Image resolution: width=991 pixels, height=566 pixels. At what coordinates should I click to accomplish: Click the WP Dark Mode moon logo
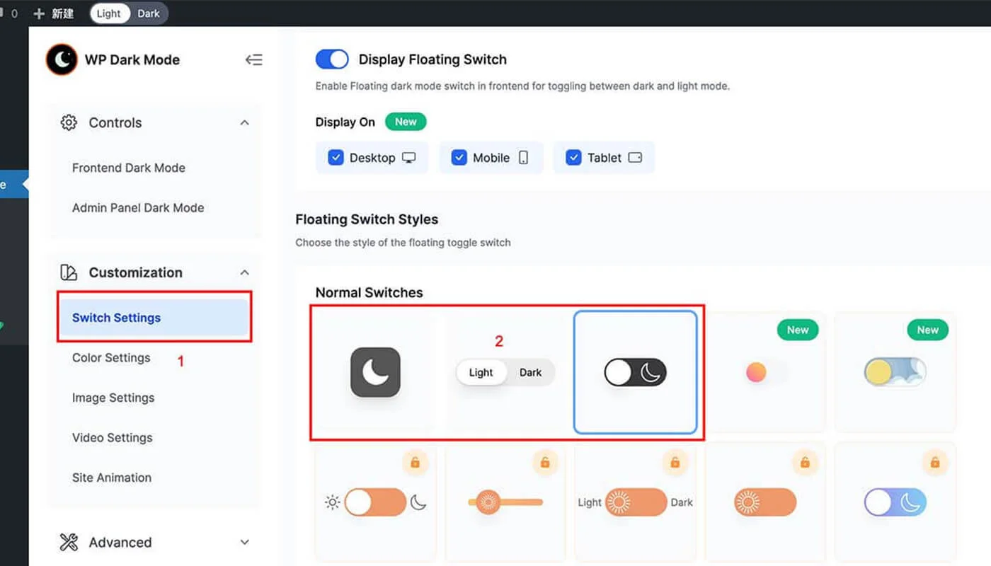pyautogui.click(x=61, y=59)
